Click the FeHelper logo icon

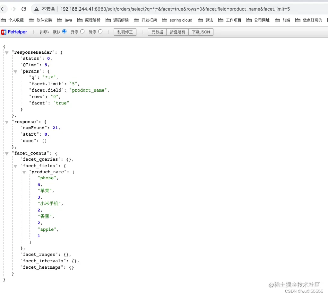4,32
